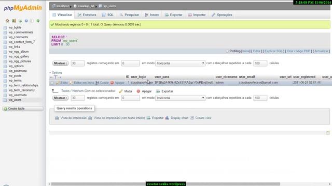The image size is (332, 186).
Task: Click top starting record input field
Action: tap(130, 63)
